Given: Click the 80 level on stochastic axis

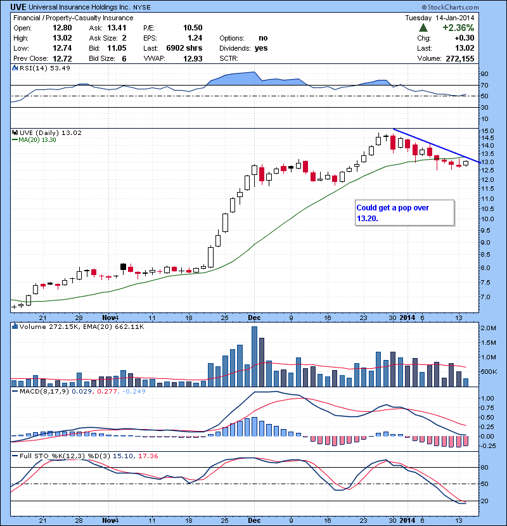Looking at the screenshot, I should pos(485,467).
